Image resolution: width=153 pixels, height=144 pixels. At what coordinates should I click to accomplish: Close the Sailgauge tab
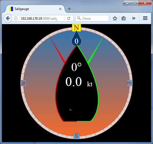click(60, 9)
